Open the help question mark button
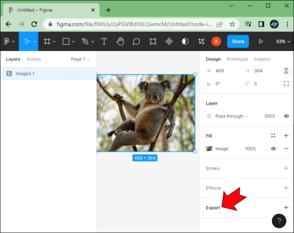The image size is (294, 233). 279,221
